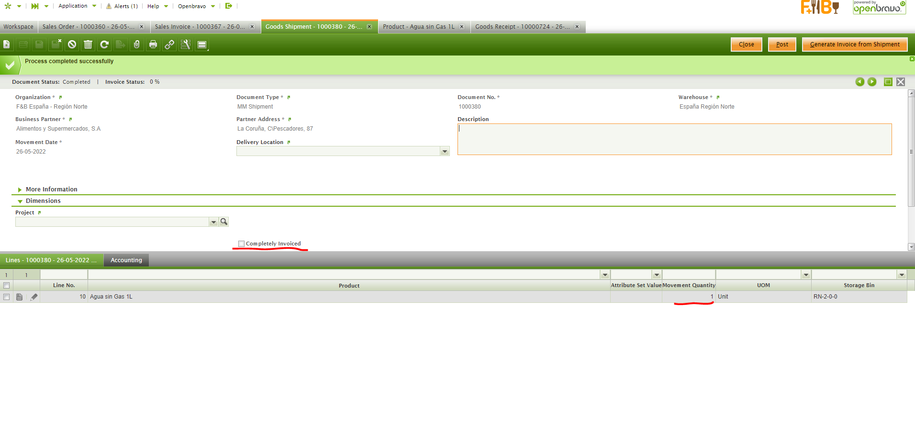
Task: Open Project search magnifier
Action: pyautogui.click(x=223, y=222)
